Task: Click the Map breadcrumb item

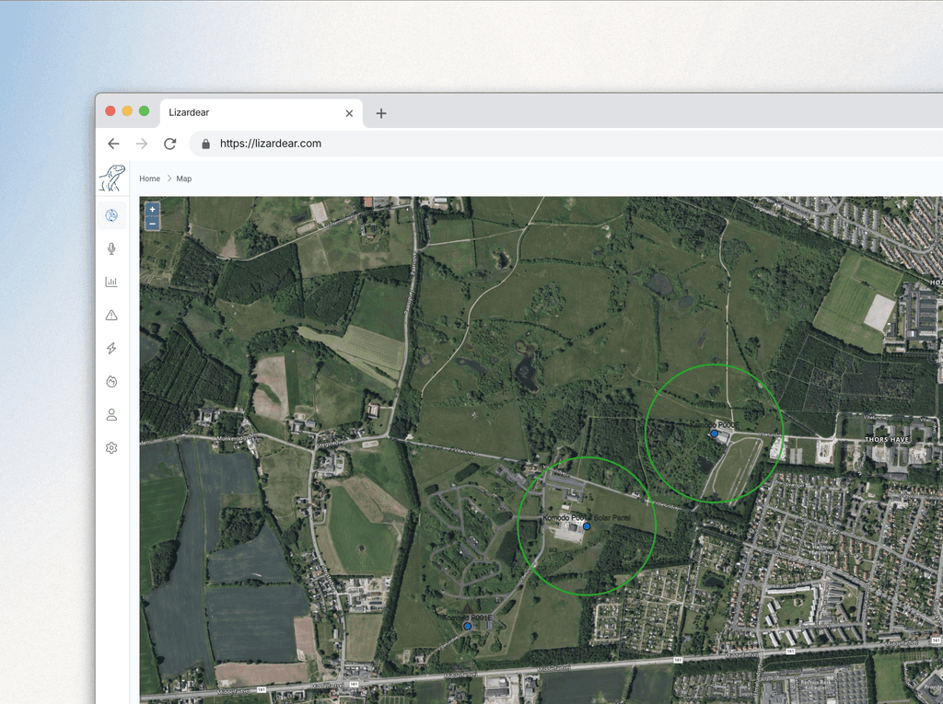Action: [x=184, y=179]
